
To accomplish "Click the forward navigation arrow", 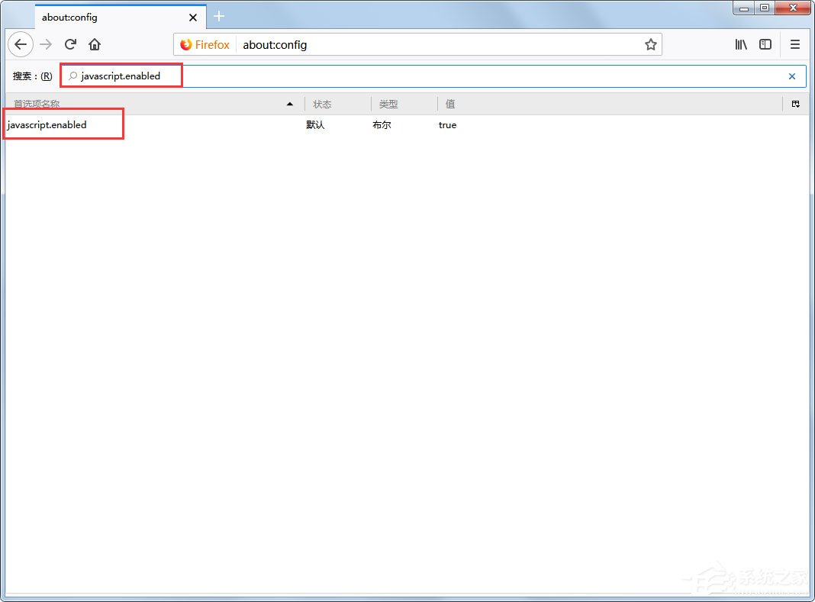I will [45, 44].
